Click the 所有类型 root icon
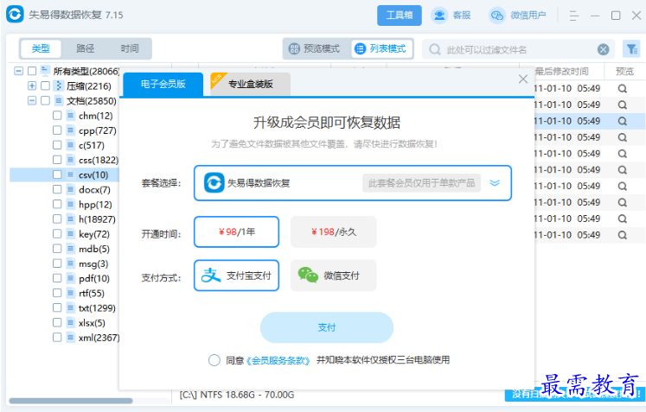The width and height of the screenshot is (646, 412). (45, 71)
